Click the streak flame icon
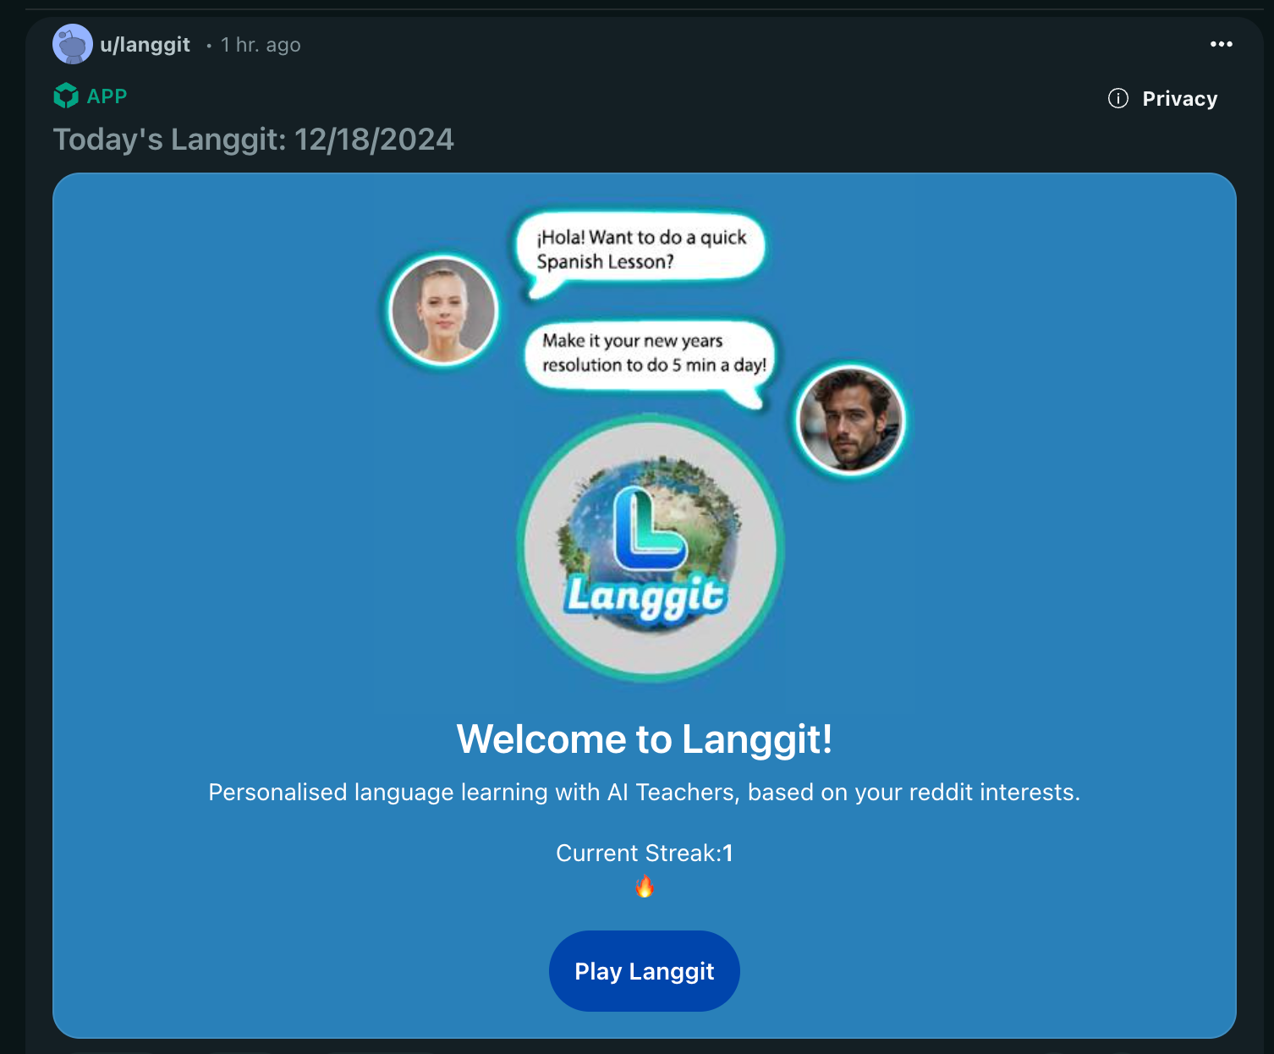The height and width of the screenshot is (1054, 1274). click(645, 887)
